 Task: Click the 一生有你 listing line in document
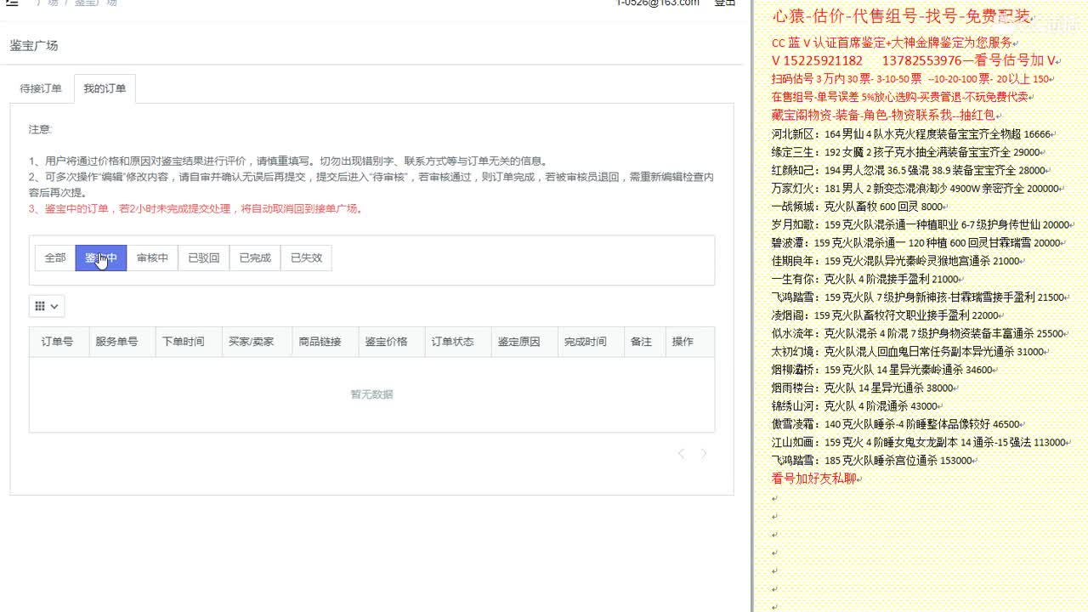tap(868, 279)
